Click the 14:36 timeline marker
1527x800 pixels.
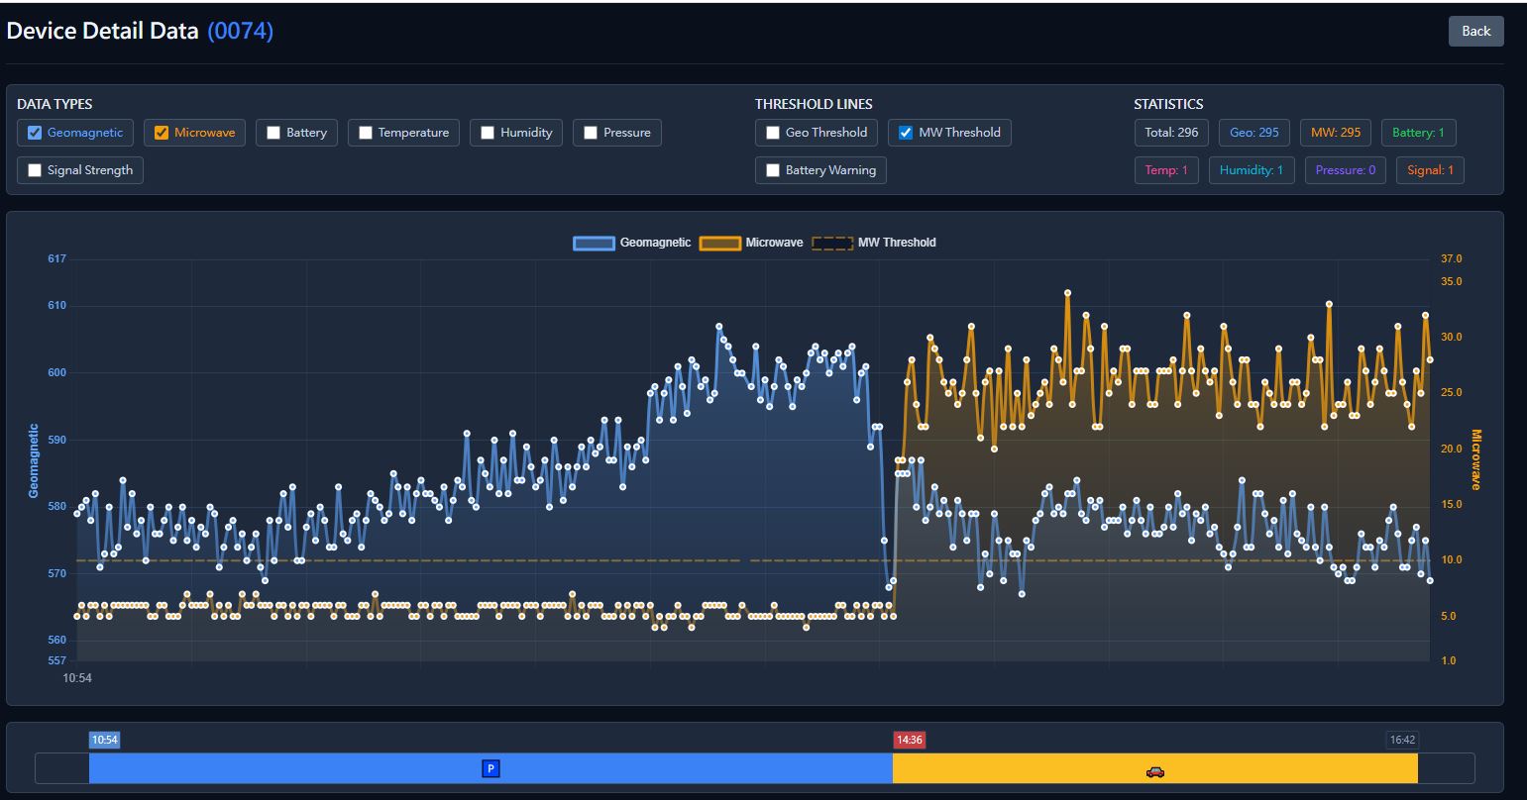[909, 740]
